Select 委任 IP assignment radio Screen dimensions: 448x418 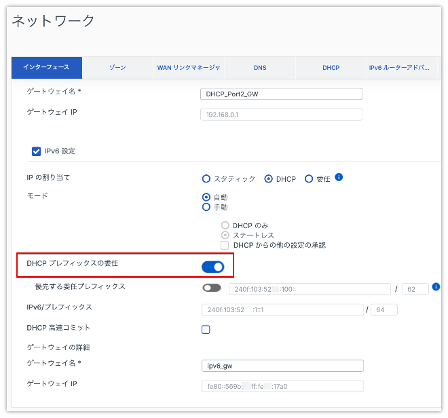pos(309,179)
